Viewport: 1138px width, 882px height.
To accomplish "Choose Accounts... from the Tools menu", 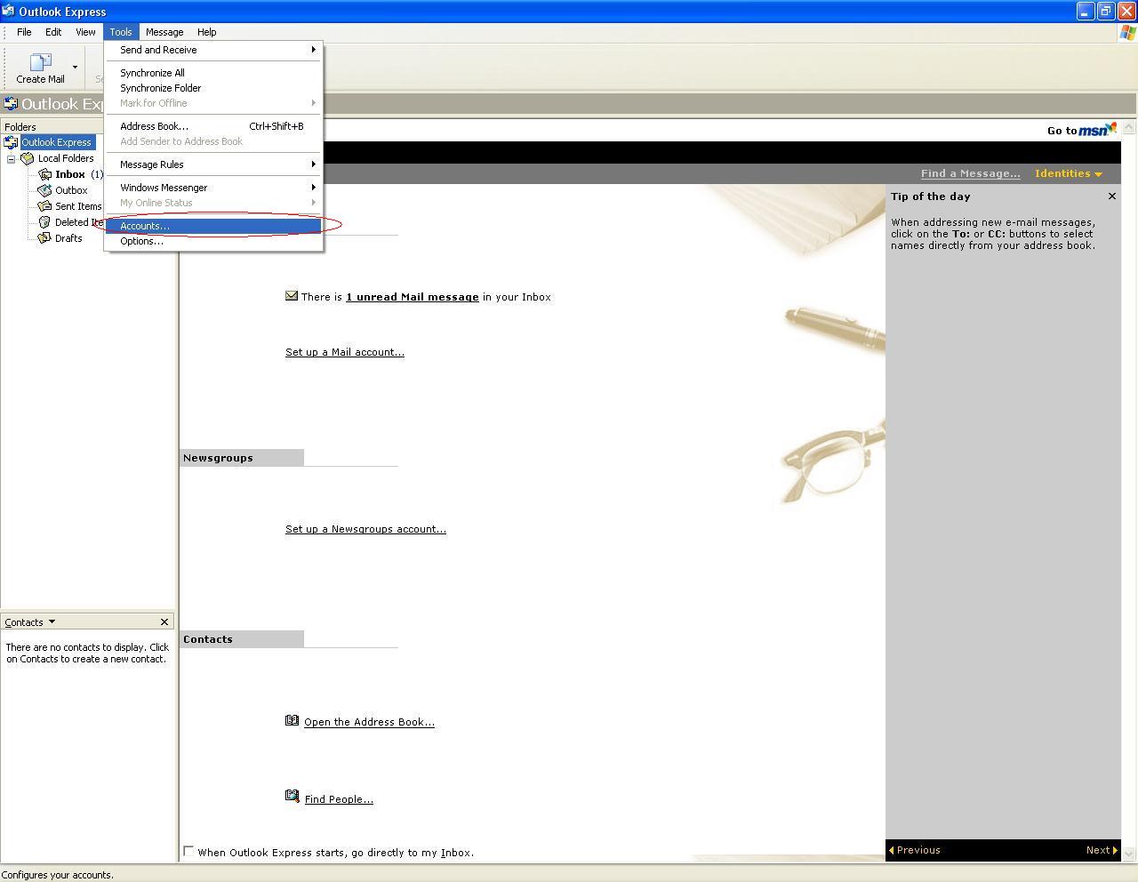I will click(x=145, y=226).
